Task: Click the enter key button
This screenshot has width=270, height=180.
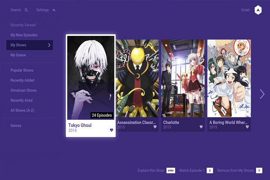Action: [x=171, y=171]
